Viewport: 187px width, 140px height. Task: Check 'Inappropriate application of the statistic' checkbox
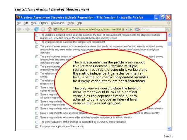[37, 127]
